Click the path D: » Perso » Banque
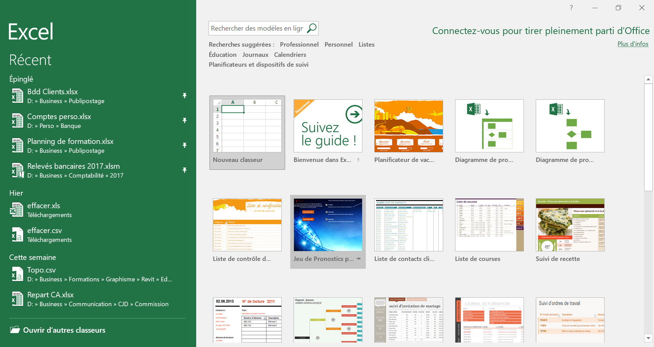654x347 pixels. pyautogui.click(x=54, y=126)
